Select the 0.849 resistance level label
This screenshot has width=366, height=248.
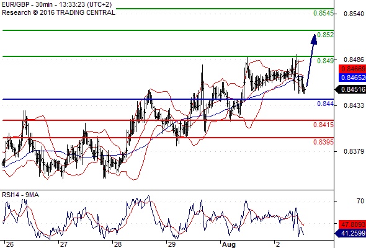(x=325, y=61)
